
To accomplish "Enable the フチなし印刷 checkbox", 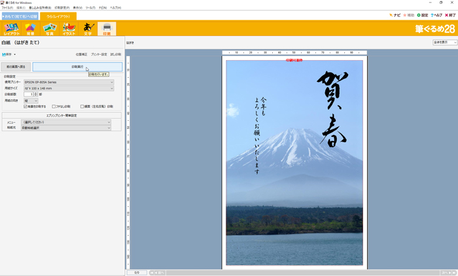I will [54, 106].
